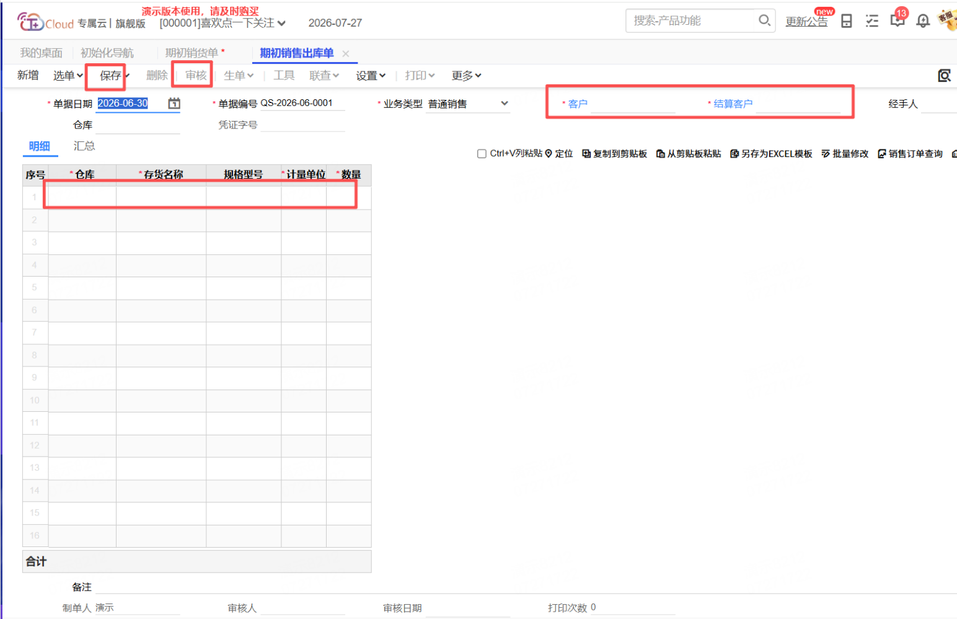Switch to the 汇总 tab
This screenshot has height=619, width=957.
pyautogui.click(x=84, y=146)
